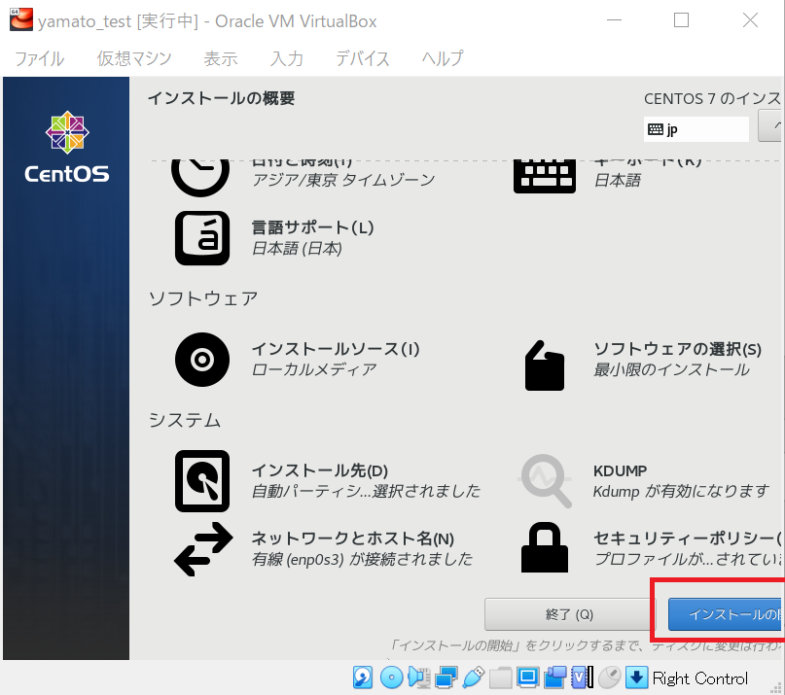
Task: Click the Right Control host key label
Action: [x=700, y=678]
